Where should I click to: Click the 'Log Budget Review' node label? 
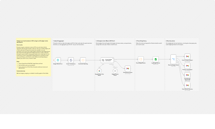(156, 63)
